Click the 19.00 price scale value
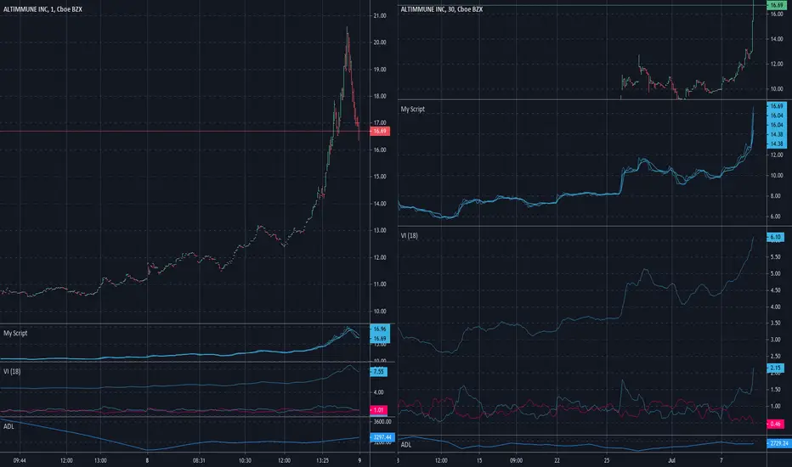This screenshot has height=467, width=792. 380,70
